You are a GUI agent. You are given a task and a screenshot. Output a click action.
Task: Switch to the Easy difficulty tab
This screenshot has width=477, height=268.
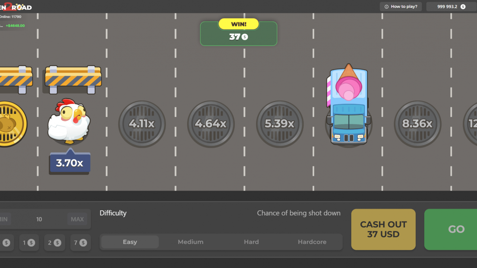point(129,242)
